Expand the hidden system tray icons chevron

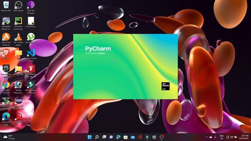click(x=207, y=137)
